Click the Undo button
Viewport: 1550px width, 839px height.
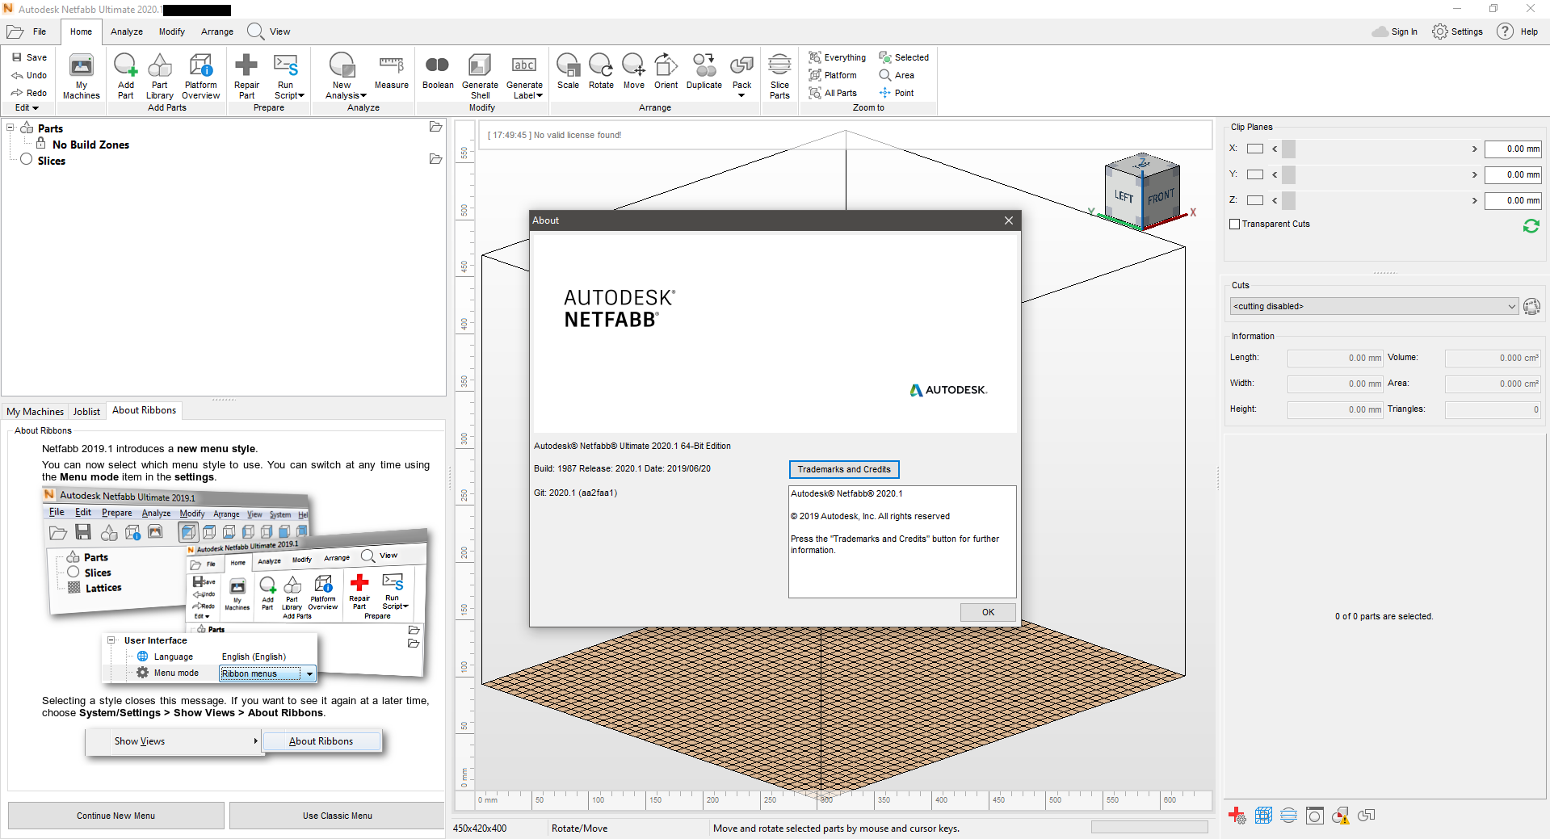tap(29, 75)
